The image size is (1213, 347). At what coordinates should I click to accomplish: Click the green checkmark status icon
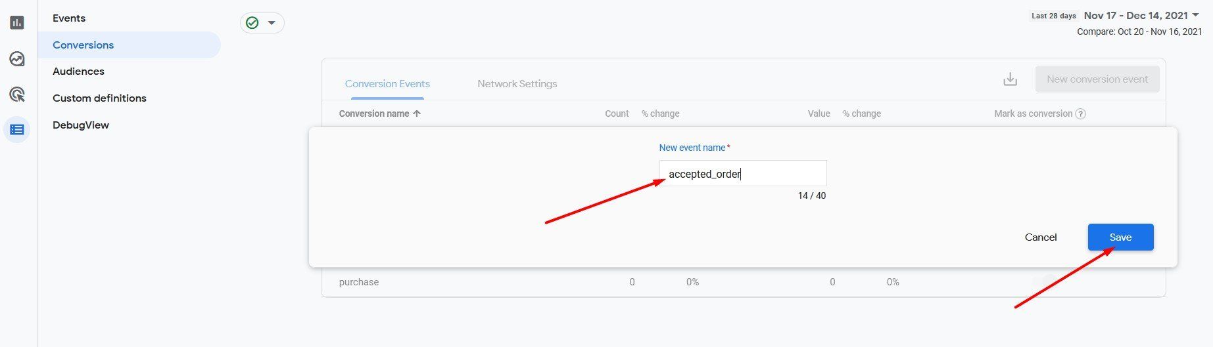coord(252,23)
